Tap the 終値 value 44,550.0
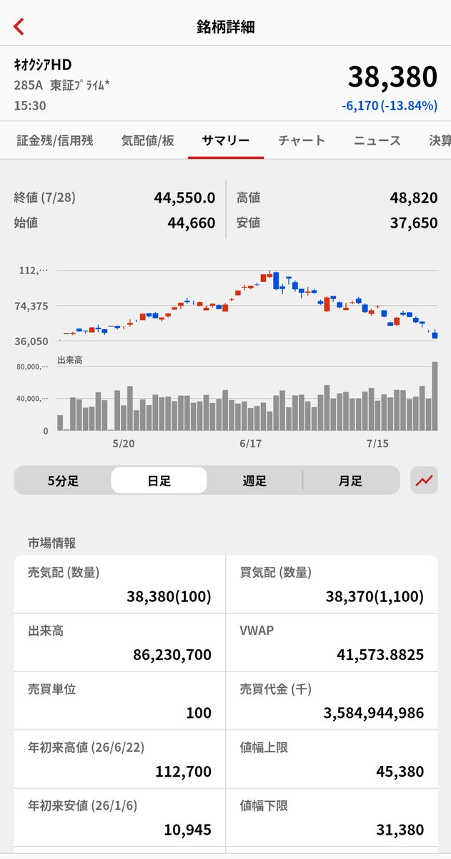This screenshot has height=859, width=451. tap(184, 197)
